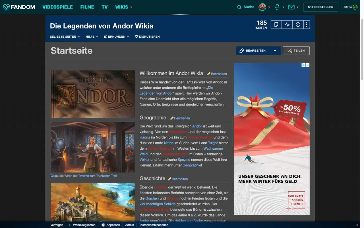Click the AdChoices icon on the ad
This screenshot has height=228, width=364.
point(303,65)
